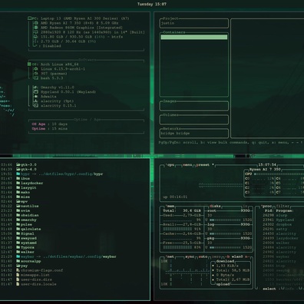304x304 pixels.
Task: Click select at bottom of btop proc box
Action: coord(269,289)
